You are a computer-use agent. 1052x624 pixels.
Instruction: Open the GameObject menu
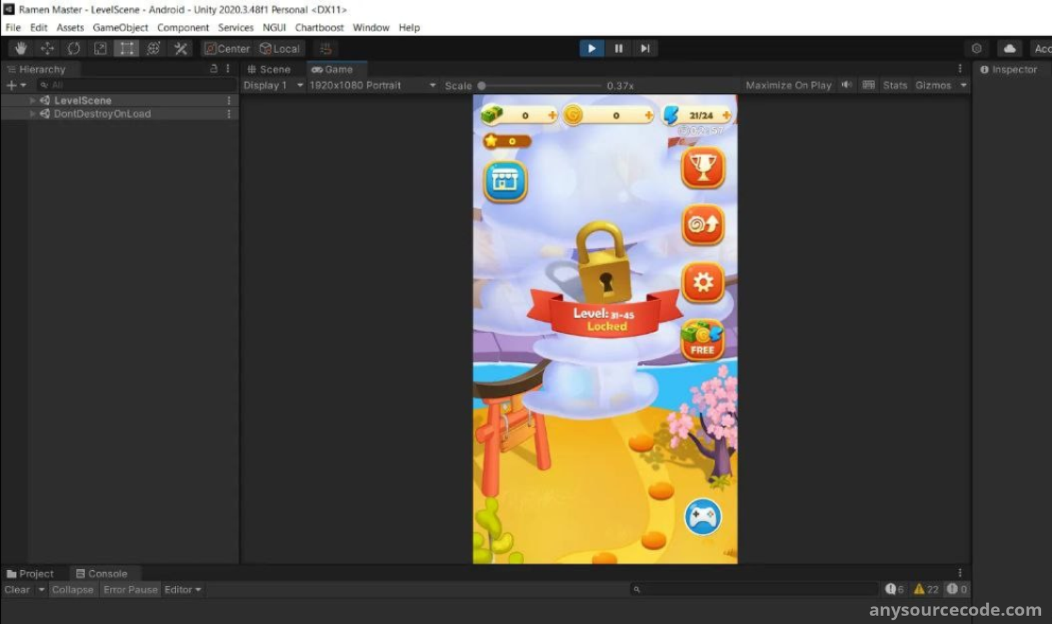[120, 28]
